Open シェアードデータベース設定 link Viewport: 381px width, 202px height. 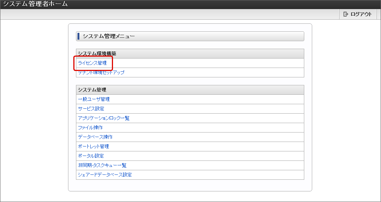[x=105, y=175]
